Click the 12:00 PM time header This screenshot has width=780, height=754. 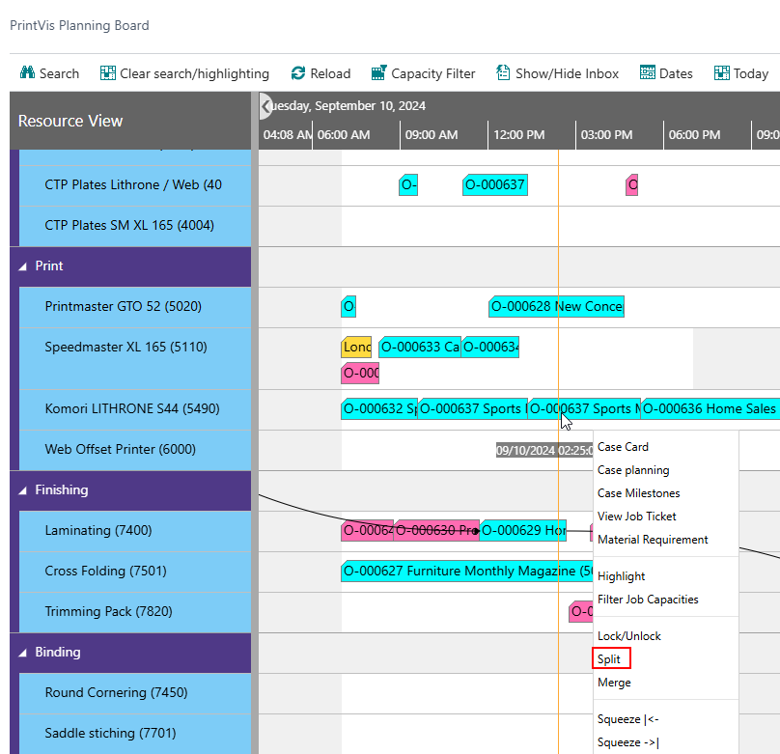518,135
